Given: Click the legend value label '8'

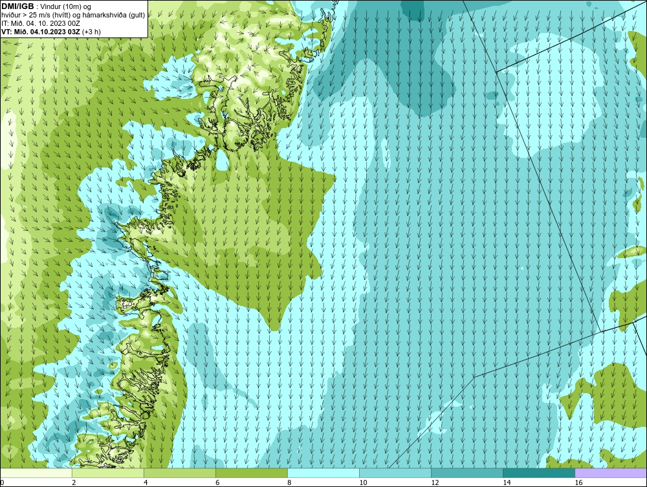Looking at the screenshot, I should (289, 482).
